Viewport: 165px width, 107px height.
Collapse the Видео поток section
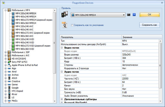pos(62,48)
